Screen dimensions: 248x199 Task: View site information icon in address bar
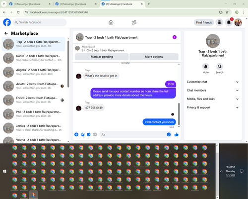pos(26,12)
